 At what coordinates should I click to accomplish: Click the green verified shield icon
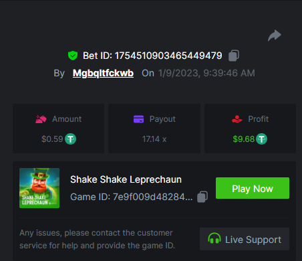(x=73, y=56)
